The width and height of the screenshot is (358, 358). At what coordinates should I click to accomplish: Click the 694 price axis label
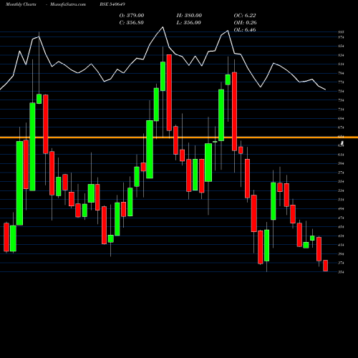tap(341, 118)
